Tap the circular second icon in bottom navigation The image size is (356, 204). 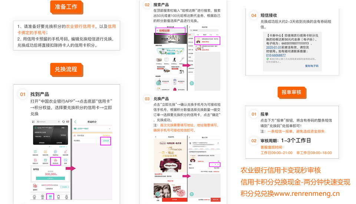pyautogui.click(x=42, y=197)
